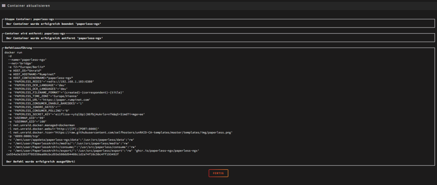Select the 'Stoppe Container: paperless-ngx' heading
Screen dimensions: 437x185
(x=29, y=20)
